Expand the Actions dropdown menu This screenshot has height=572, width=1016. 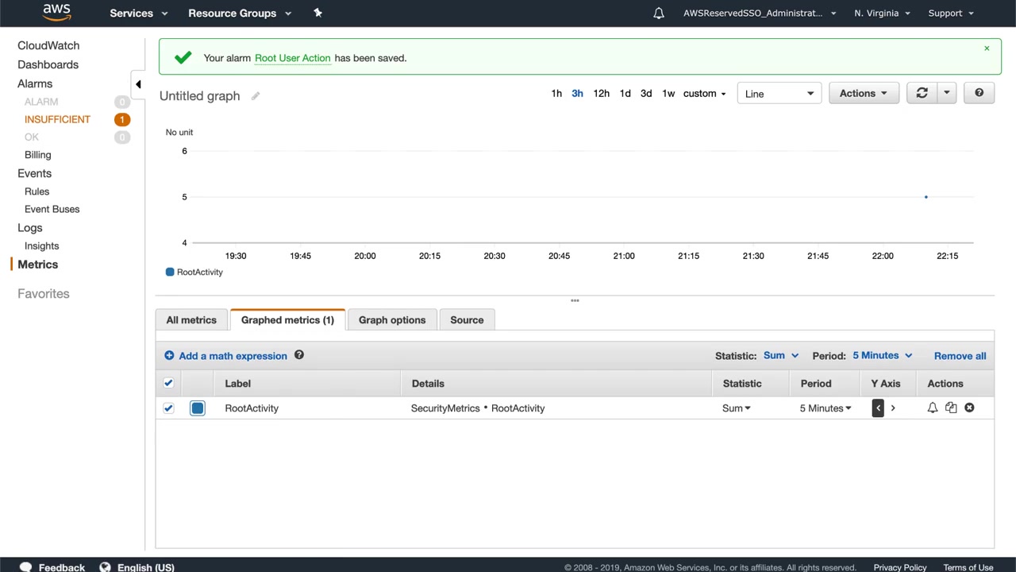[863, 93]
